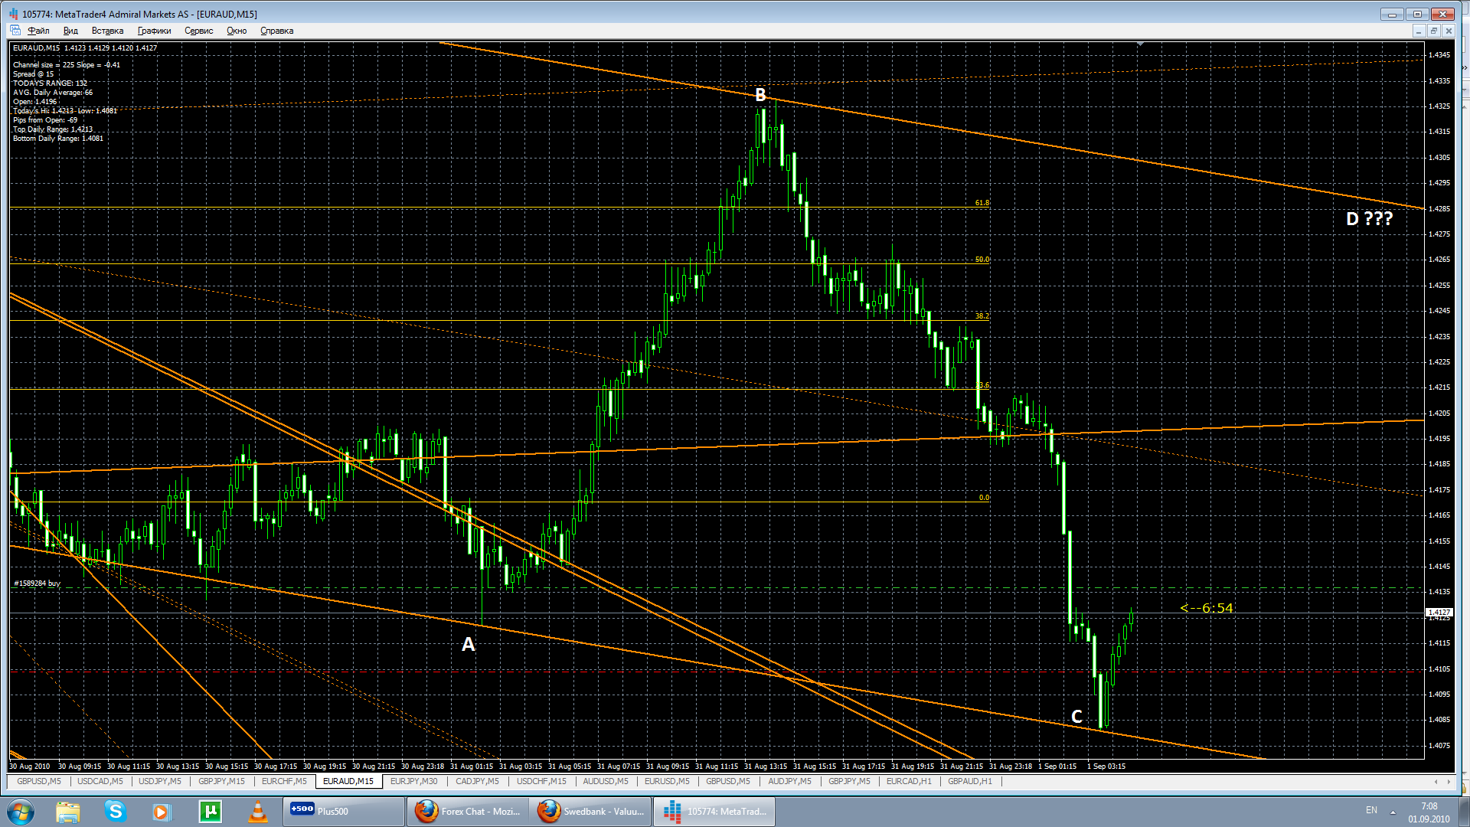Open the Forex Chat Firefox window

467,811
